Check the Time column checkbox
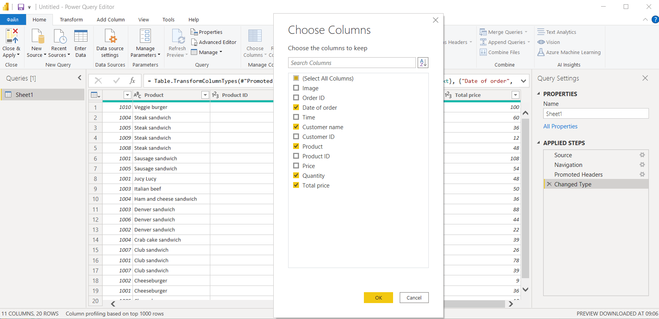The width and height of the screenshot is (659, 319). pyautogui.click(x=296, y=117)
